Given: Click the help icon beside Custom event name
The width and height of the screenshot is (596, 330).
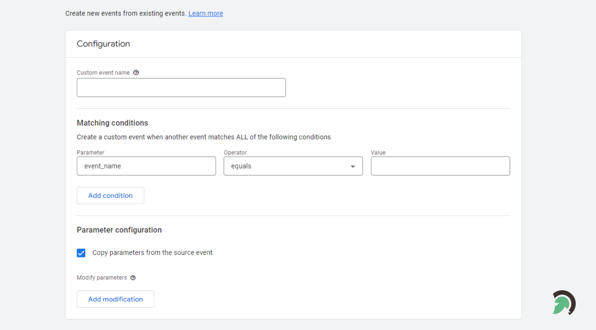Looking at the screenshot, I should 136,73.
